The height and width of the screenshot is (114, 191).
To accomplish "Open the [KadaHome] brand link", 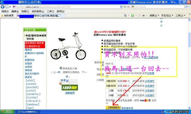I will click(32, 104).
